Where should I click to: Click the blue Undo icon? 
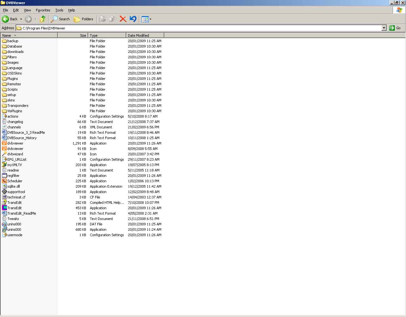pos(133,19)
